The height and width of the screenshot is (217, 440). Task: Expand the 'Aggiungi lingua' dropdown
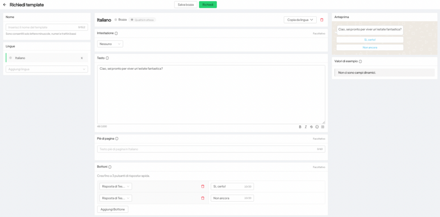tap(47, 69)
